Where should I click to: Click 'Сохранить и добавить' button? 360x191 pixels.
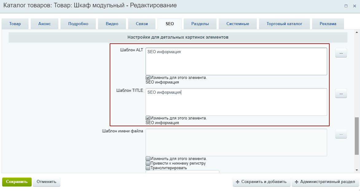tap(261, 181)
